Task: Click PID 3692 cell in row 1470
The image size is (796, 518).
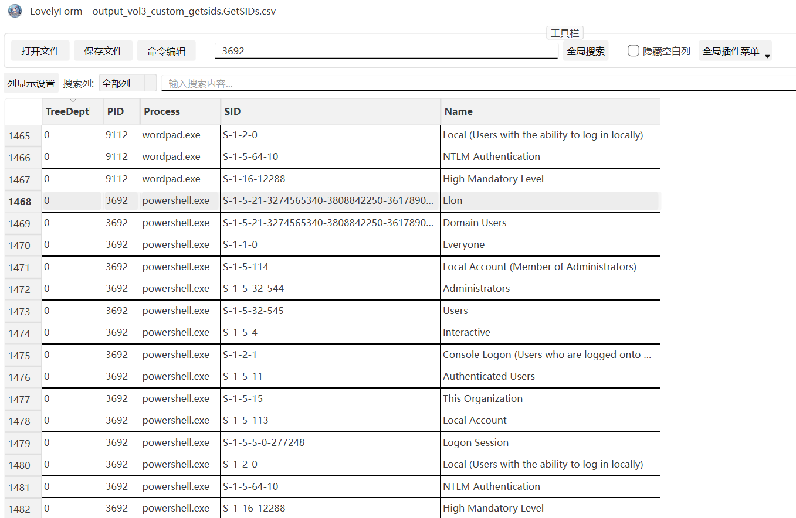Action: click(121, 245)
